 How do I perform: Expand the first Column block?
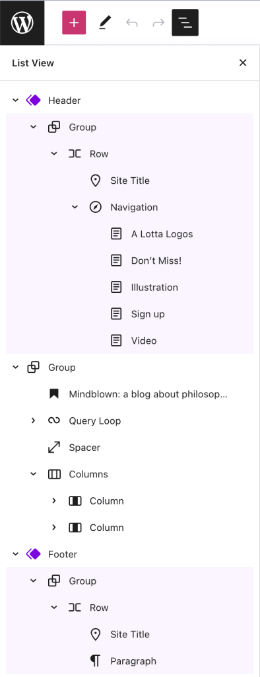tap(54, 501)
